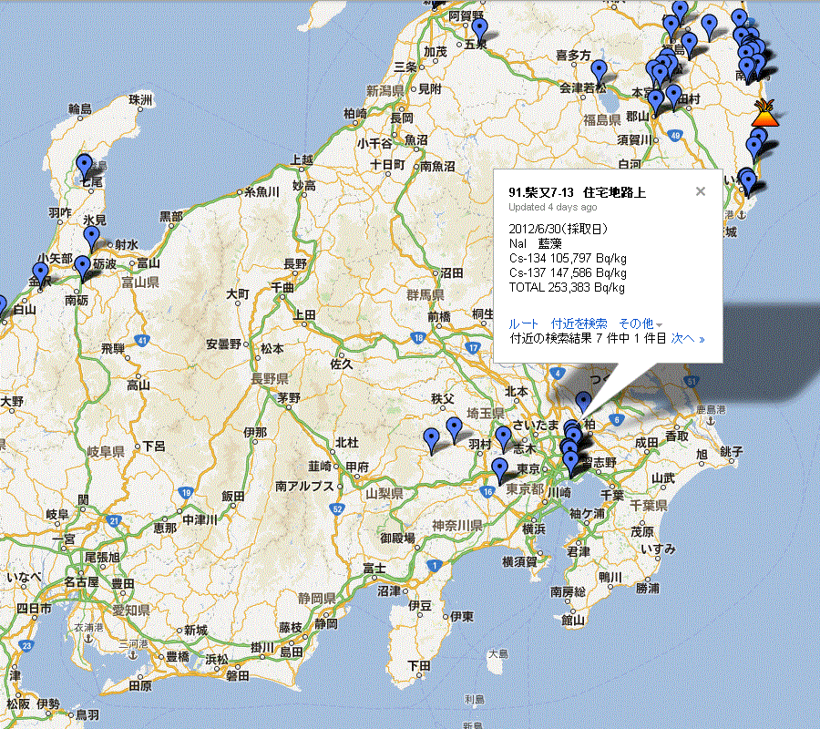Select the blue marker above 会津若松

tap(599, 72)
